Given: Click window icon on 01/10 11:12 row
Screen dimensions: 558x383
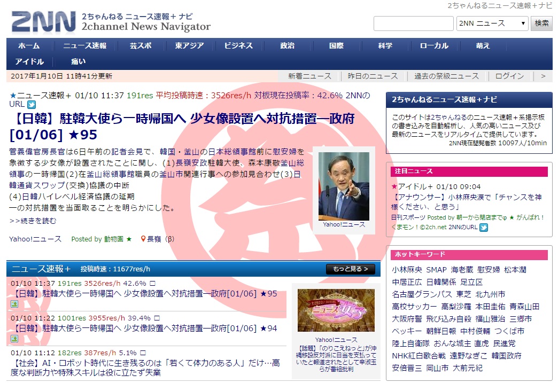Looking at the screenshot, I should pos(143,353).
